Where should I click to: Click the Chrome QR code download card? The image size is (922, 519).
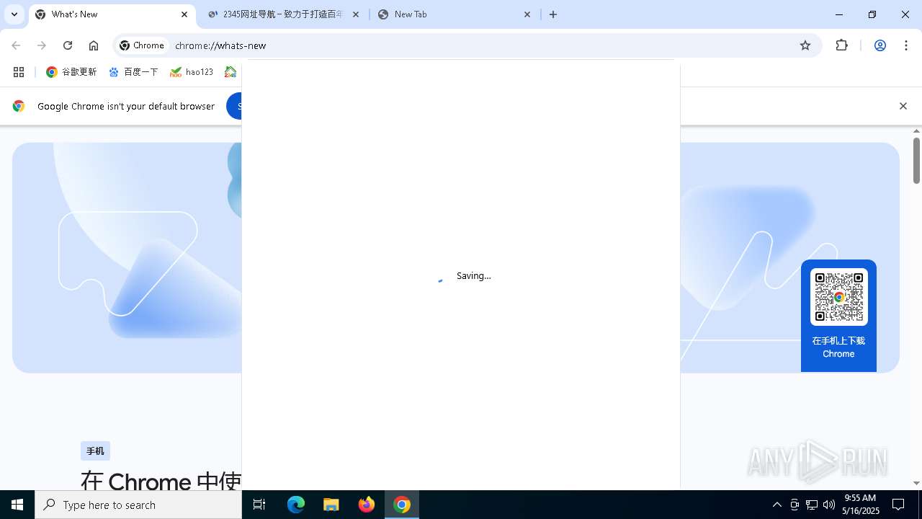pyautogui.click(x=838, y=316)
